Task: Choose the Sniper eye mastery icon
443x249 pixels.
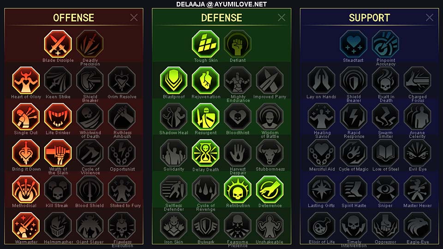Action: point(385,189)
